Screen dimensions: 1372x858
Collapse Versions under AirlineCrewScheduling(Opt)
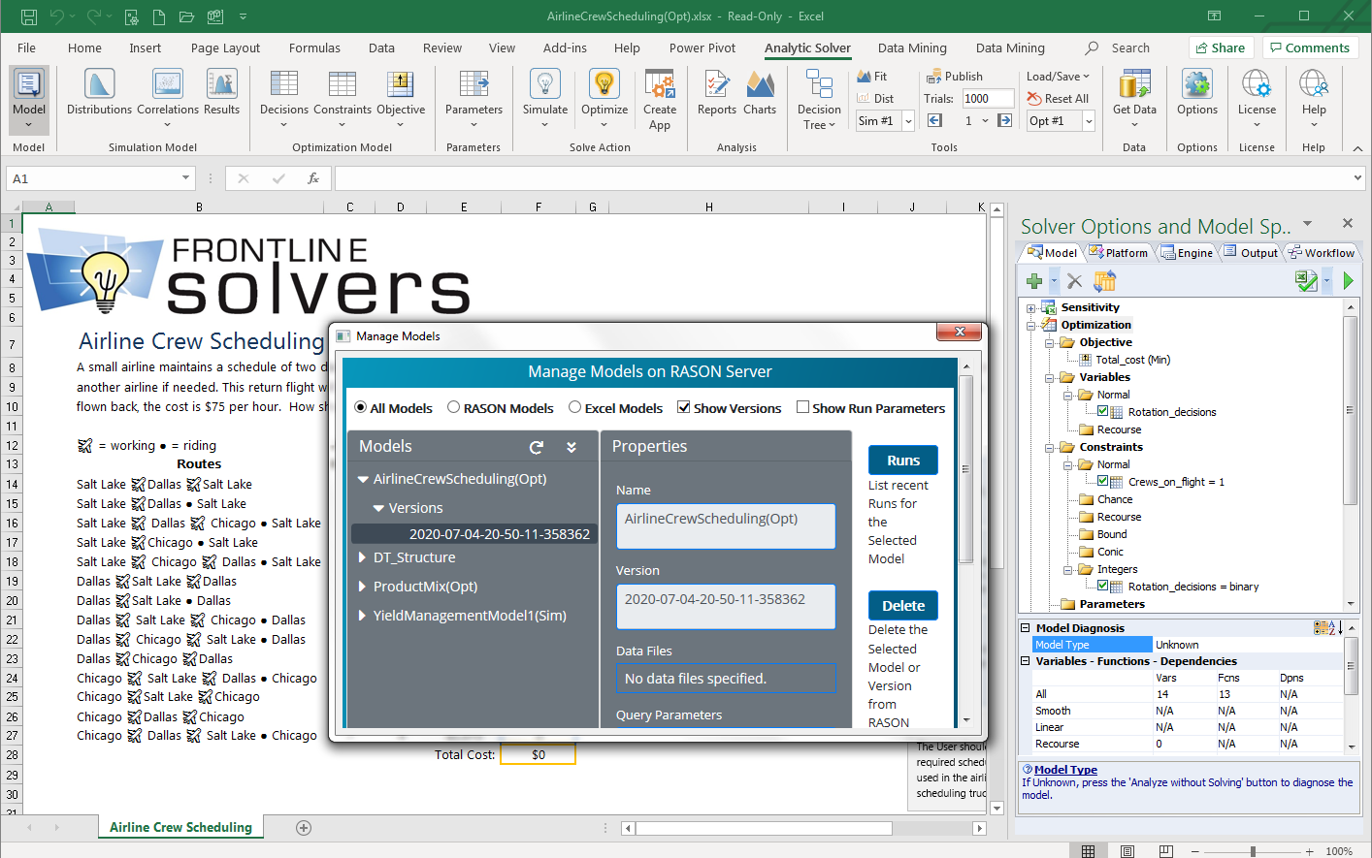click(x=382, y=508)
